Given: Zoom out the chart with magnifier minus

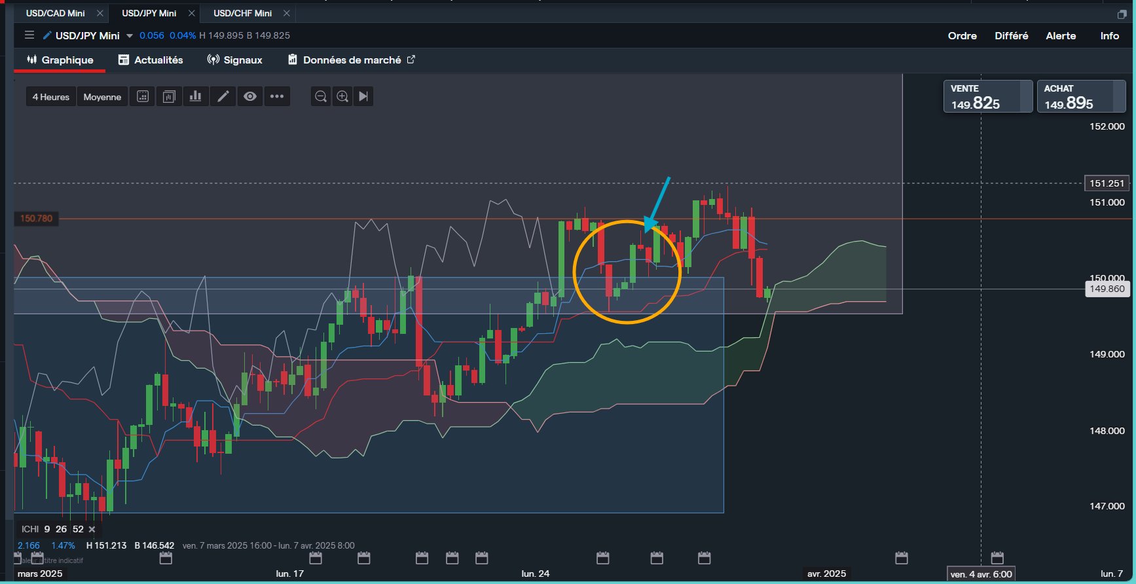Looking at the screenshot, I should coord(320,97).
